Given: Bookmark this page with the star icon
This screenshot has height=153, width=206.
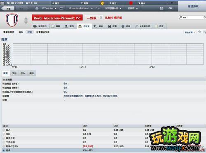Looking at the screenshot, I should tap(199, 32).
